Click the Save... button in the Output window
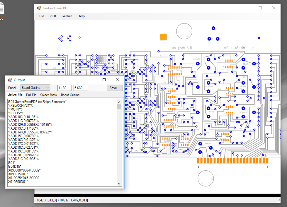 pos(115,88)
